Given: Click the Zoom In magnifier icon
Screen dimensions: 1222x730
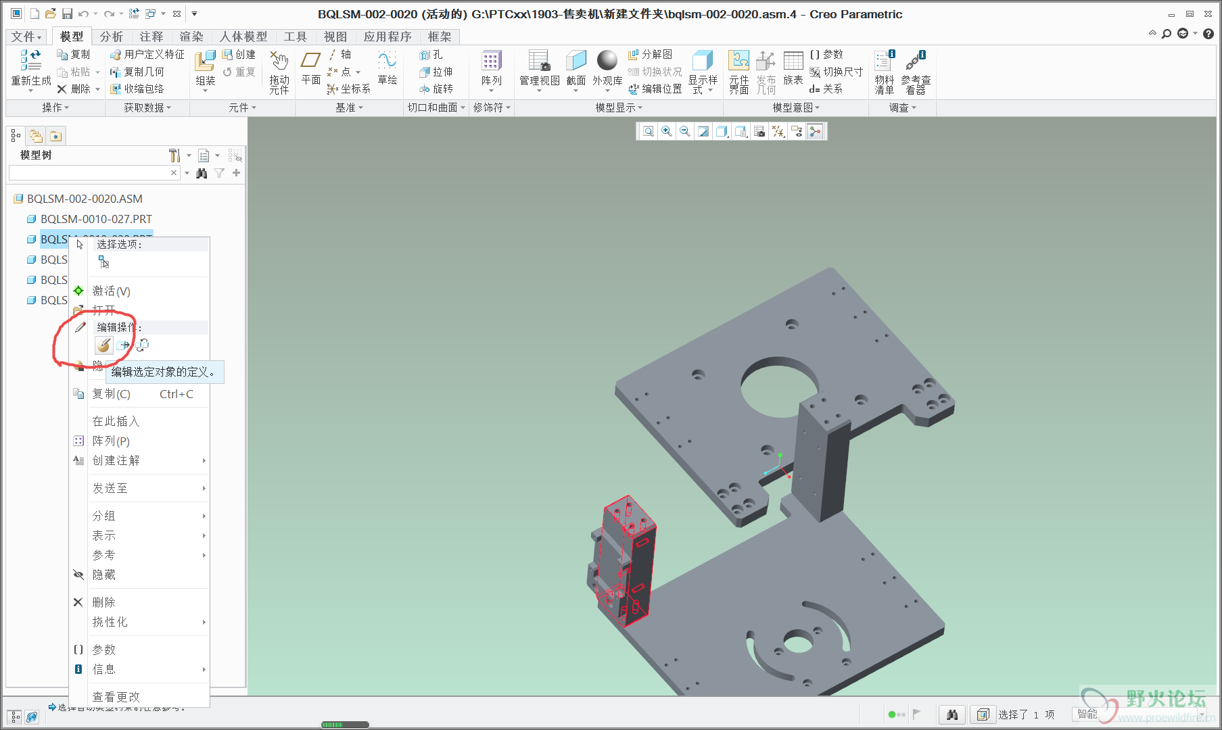Looking at the screenshot, I should pyautogui.click(x=667, y=131).
